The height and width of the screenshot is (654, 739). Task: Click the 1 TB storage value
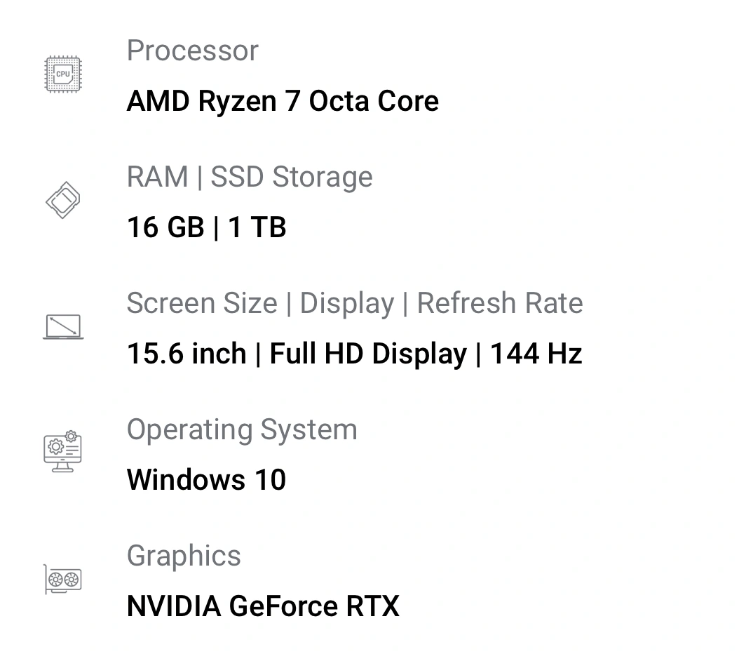pyautogui.click(x=257, y=227)
